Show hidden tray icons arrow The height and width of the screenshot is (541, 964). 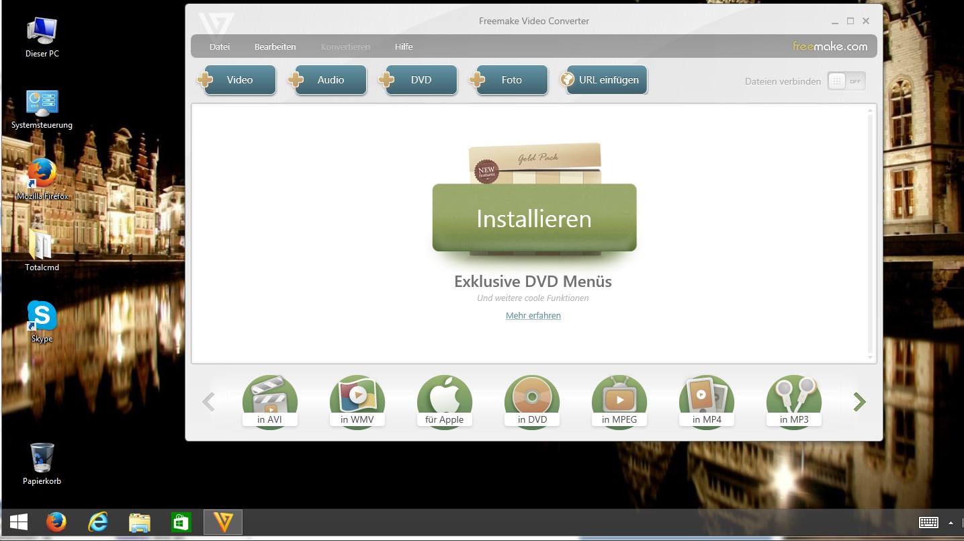point(951,522)
